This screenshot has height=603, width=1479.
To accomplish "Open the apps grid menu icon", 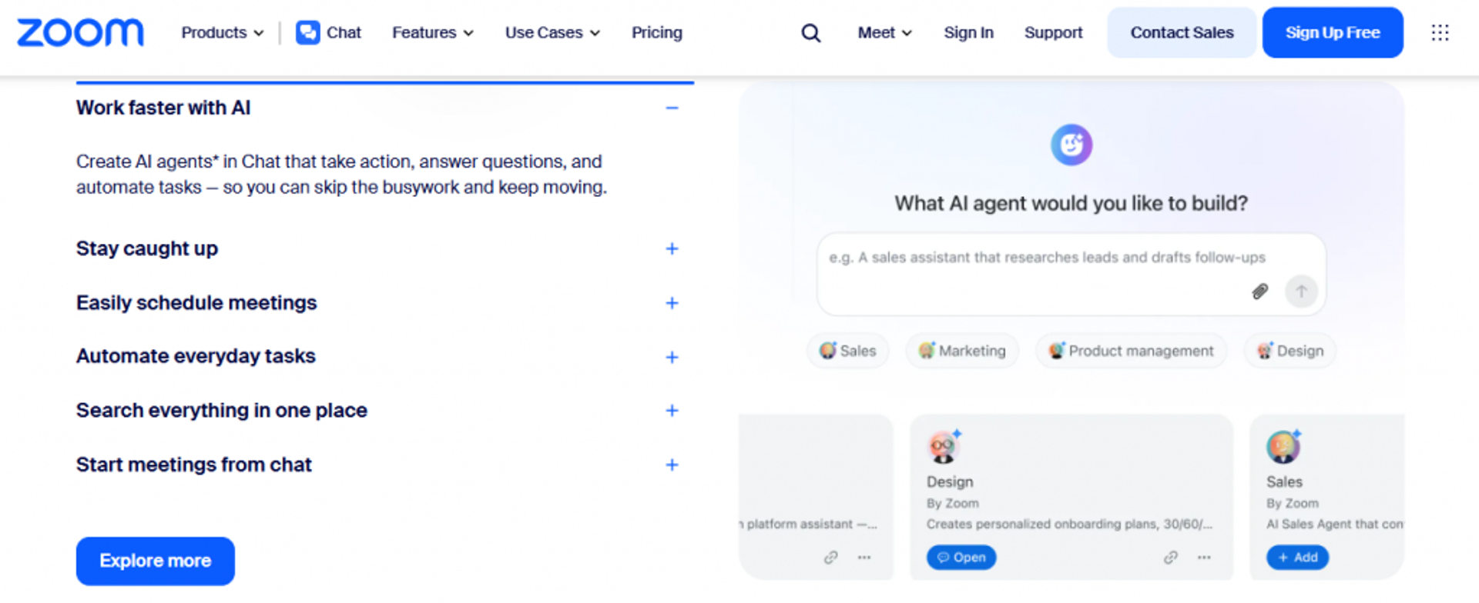I will pos(1440,32).
